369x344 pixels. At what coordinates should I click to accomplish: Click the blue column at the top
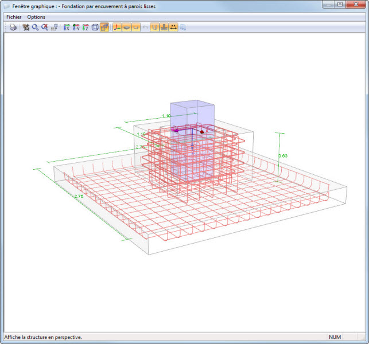tap(192, 112)
